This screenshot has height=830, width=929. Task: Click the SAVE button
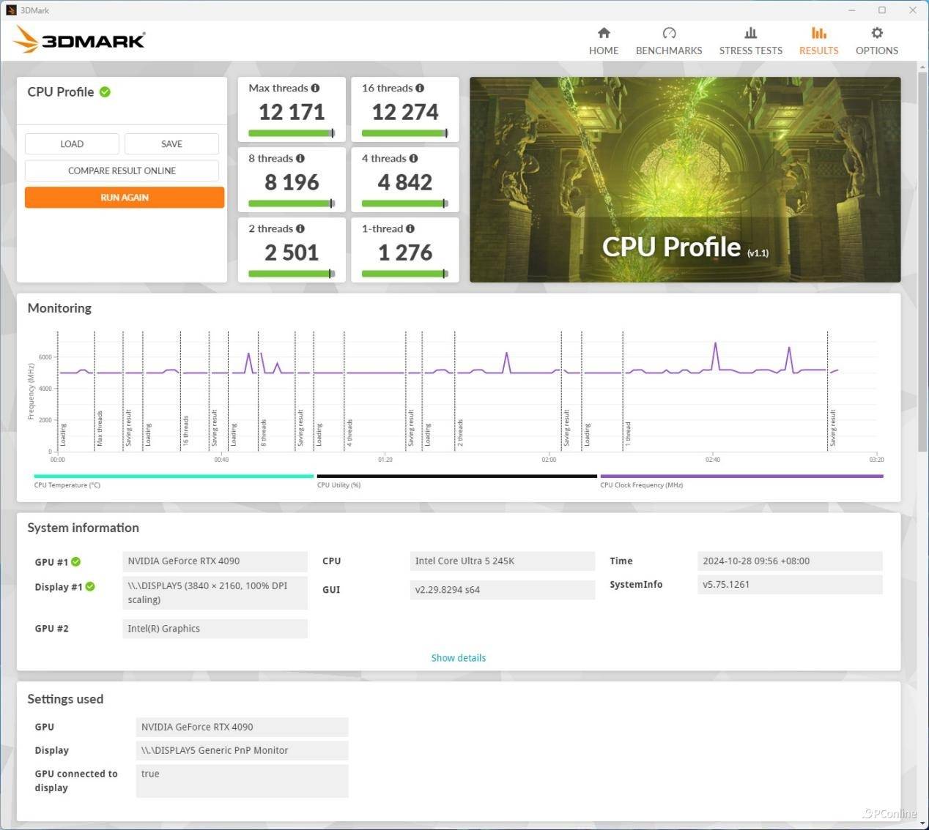pyautogui.click(x=171, y=143)
